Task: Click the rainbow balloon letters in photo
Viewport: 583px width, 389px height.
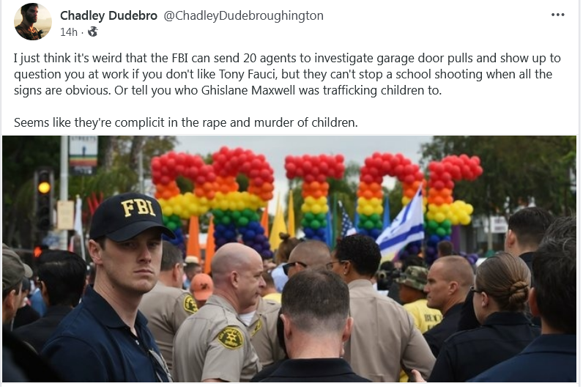Action: coord(316,201)
